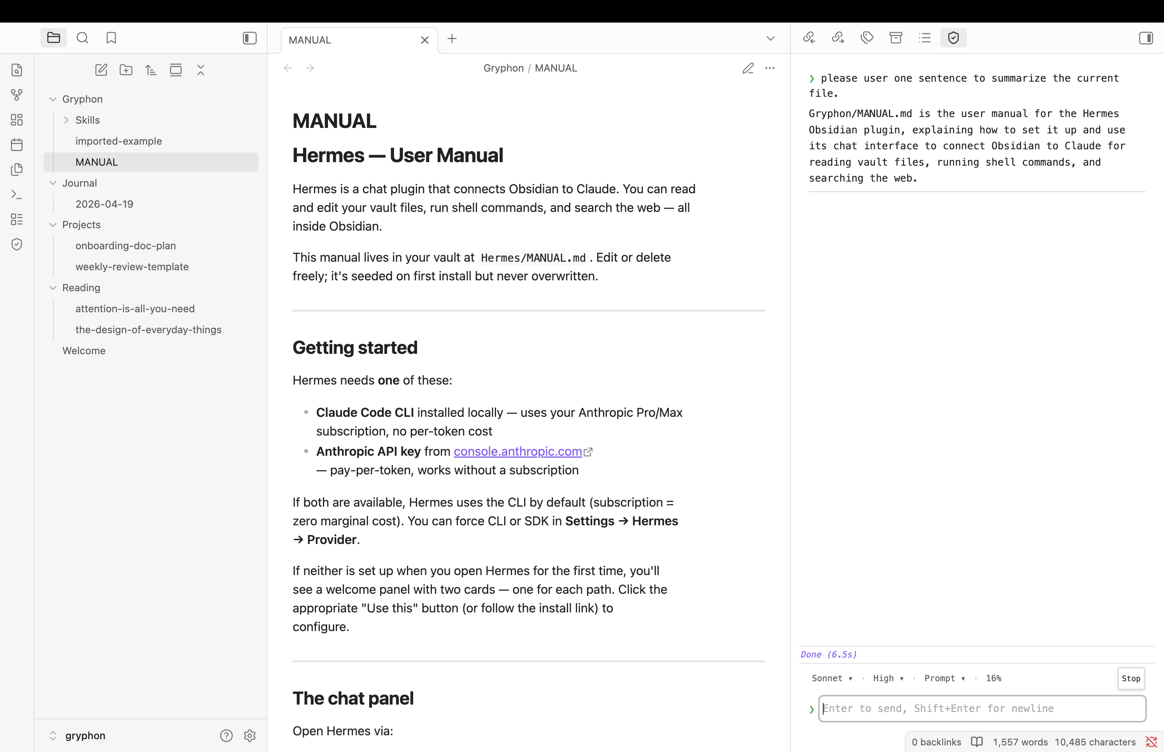Click the Stop button
The image size is (1164, 752).
[1131, 678]
